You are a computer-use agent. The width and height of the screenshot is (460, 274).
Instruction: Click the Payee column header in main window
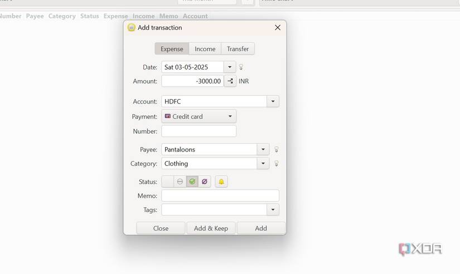[x=35, y=16]
